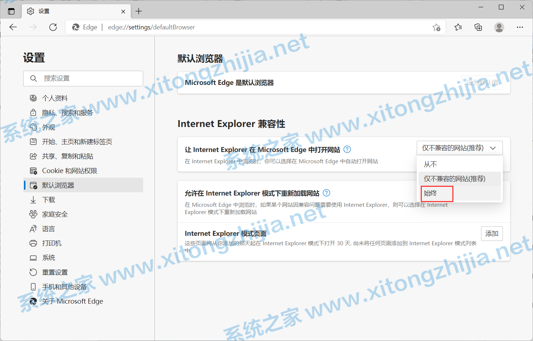The width and height of the screenshot is (533, 341).
Task: Open the 外观 appearance settings
Action: click(49, 127)
